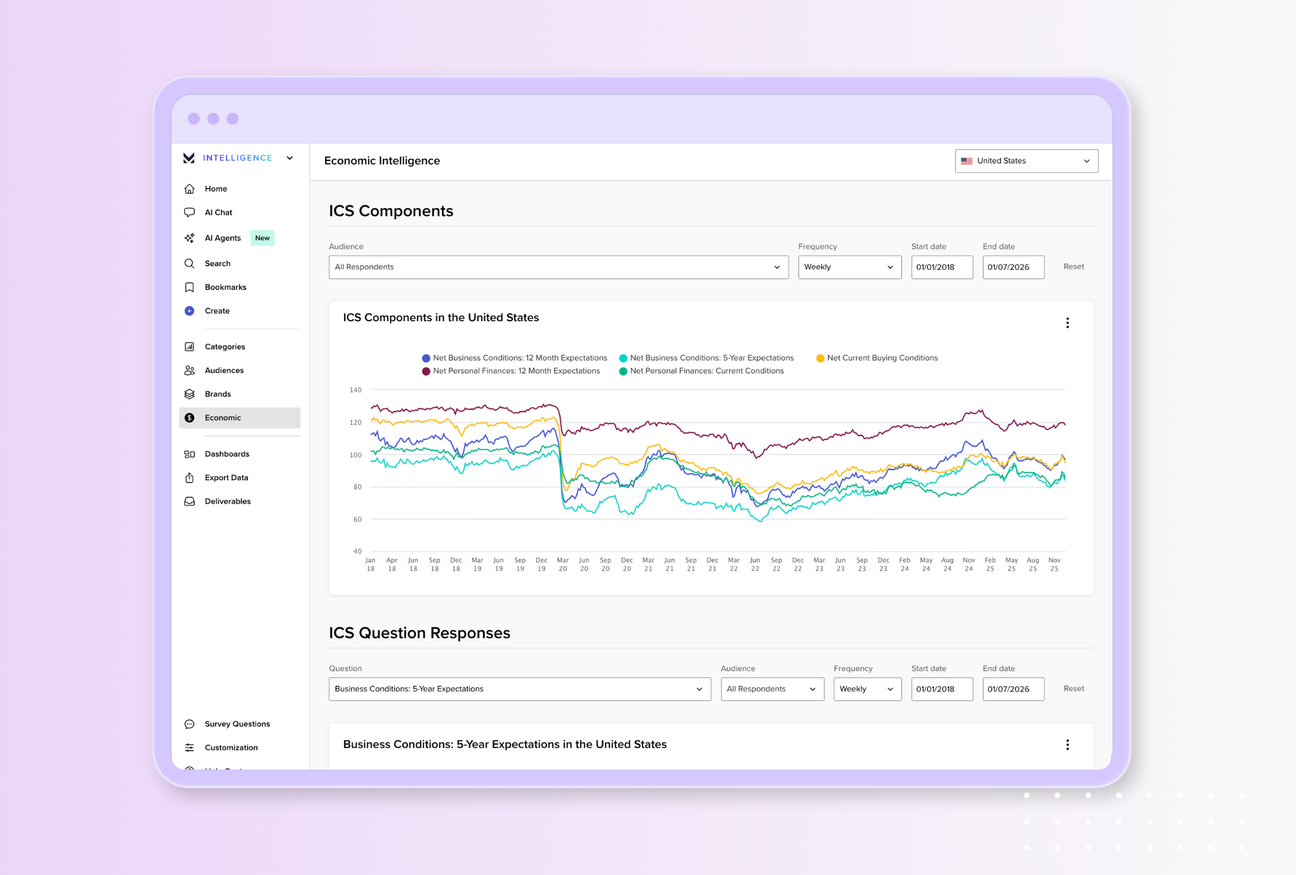
Task: Click Reset in ICS Question Responses filters
Action: (1073, 688)
